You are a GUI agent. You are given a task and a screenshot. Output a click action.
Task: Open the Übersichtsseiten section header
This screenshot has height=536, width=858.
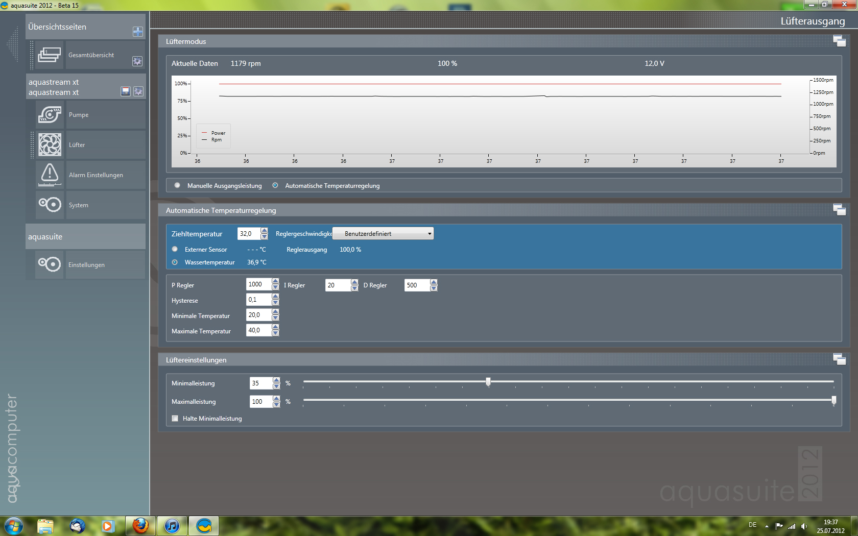pyautogui.click(x=77, y=27)
